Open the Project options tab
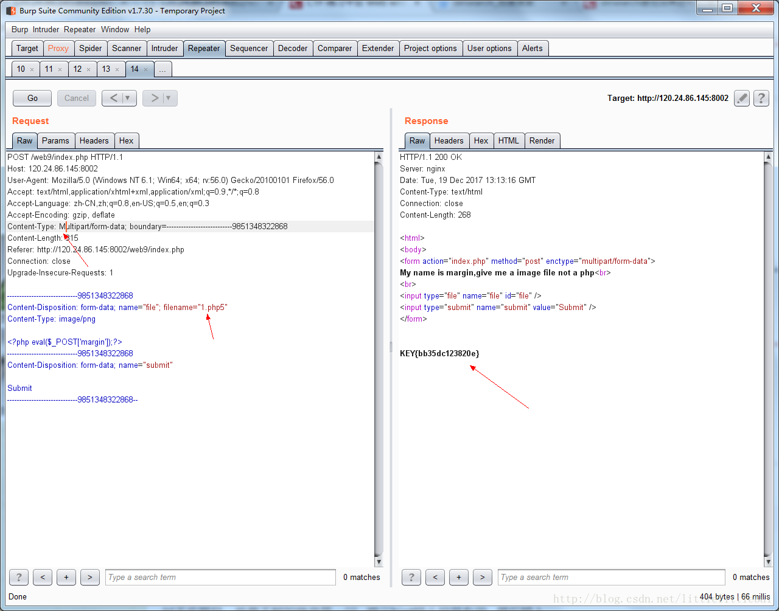 pyautogui.click(x=430, y=49)
